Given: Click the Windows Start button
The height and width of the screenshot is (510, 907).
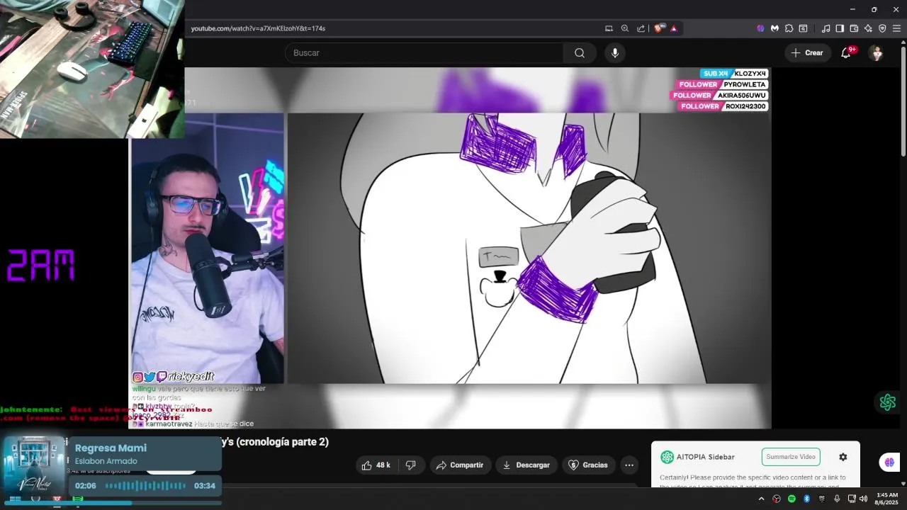Looking at the screenshot, I should 15,499.
